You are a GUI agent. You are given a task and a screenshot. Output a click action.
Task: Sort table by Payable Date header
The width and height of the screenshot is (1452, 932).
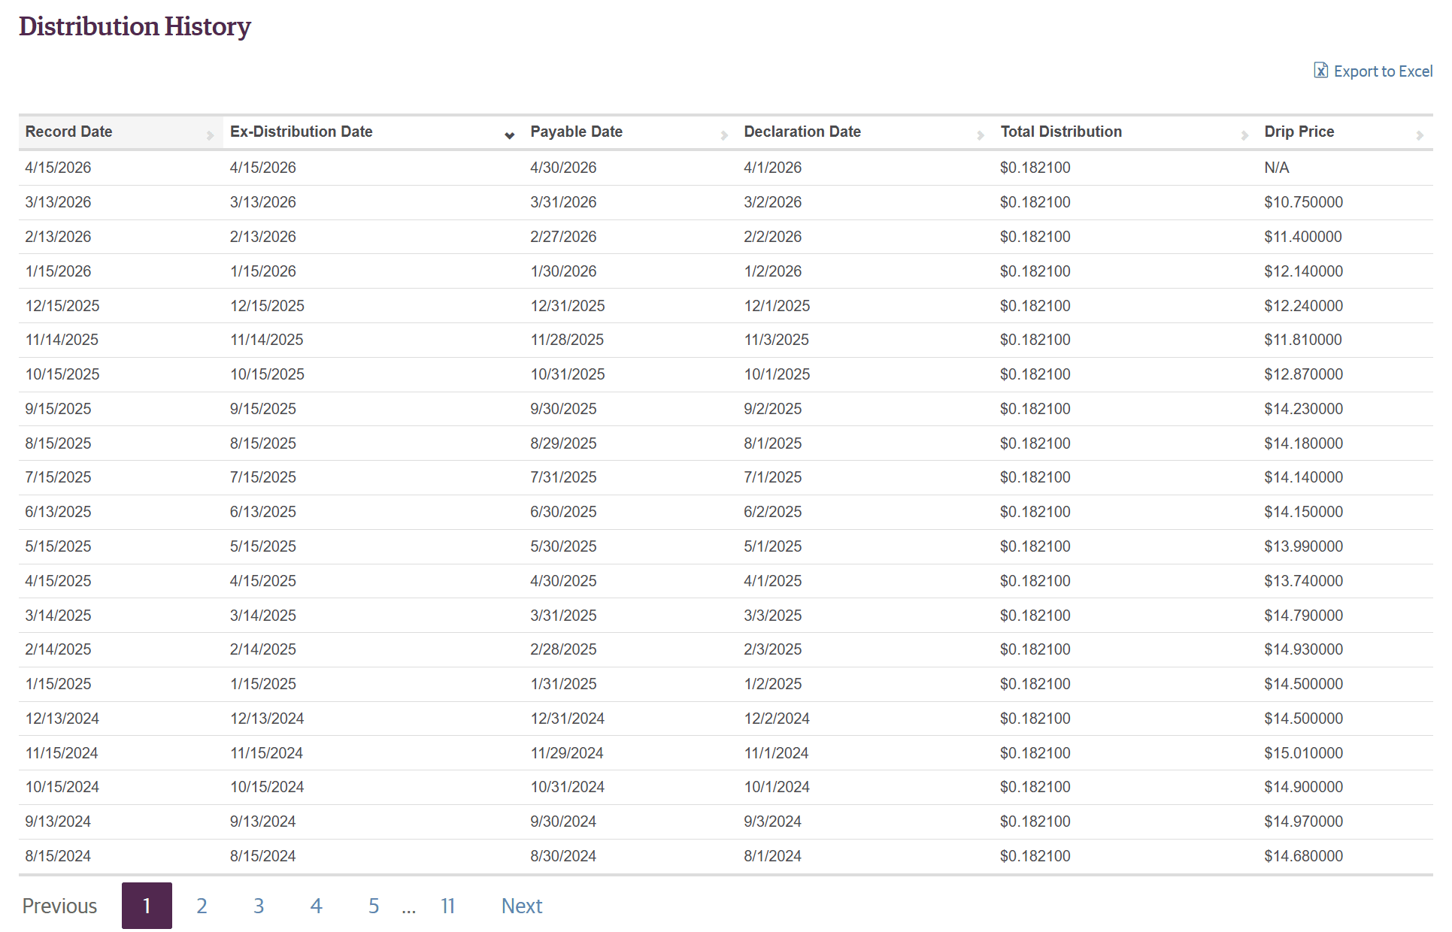[576, 132]
